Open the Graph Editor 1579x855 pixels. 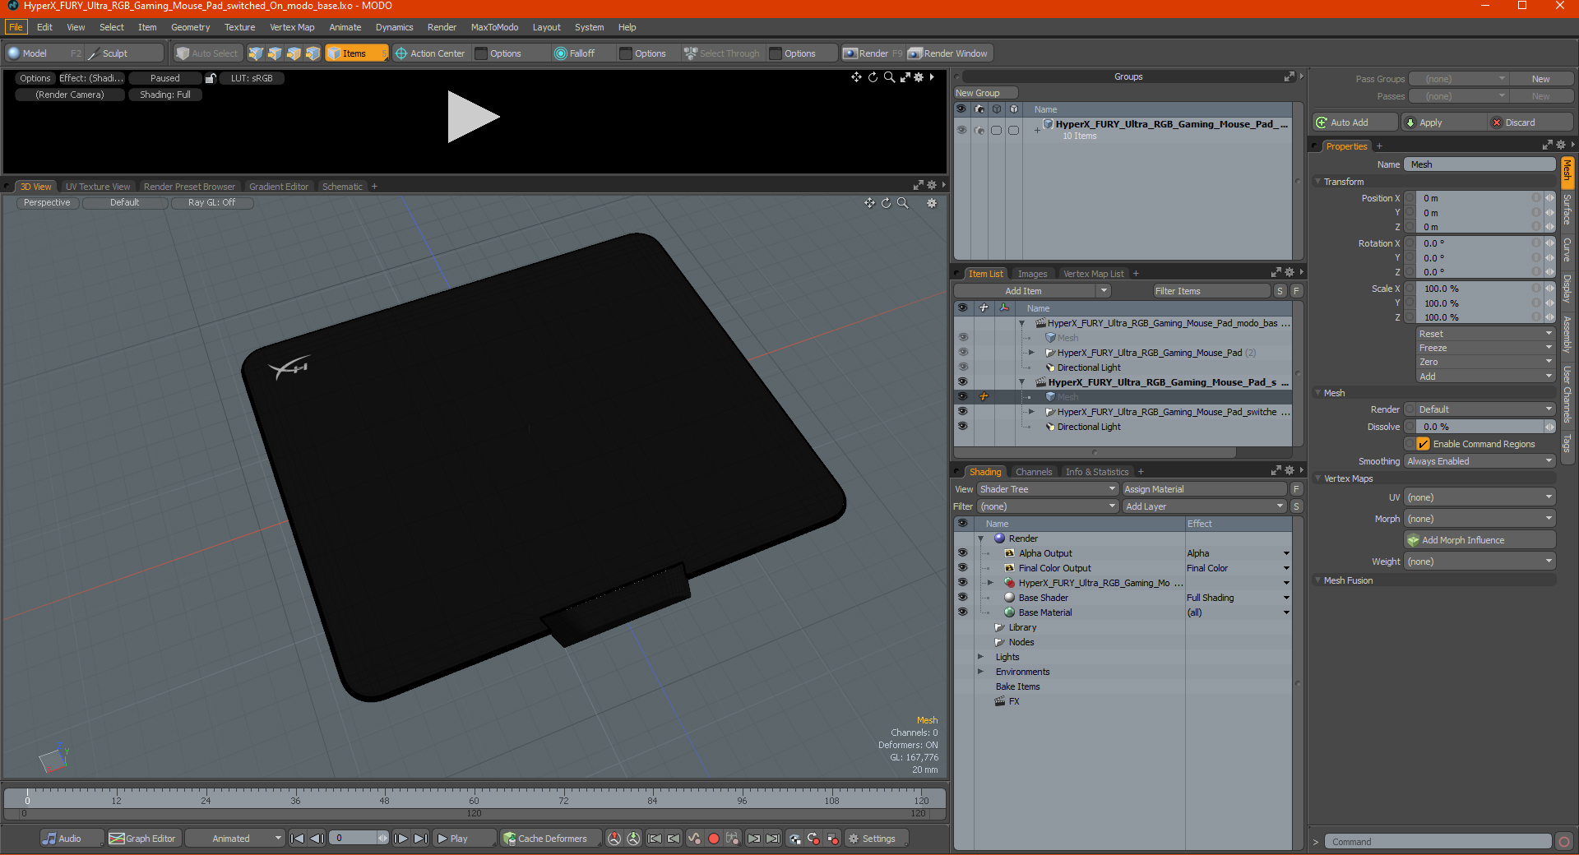[143, 839]
